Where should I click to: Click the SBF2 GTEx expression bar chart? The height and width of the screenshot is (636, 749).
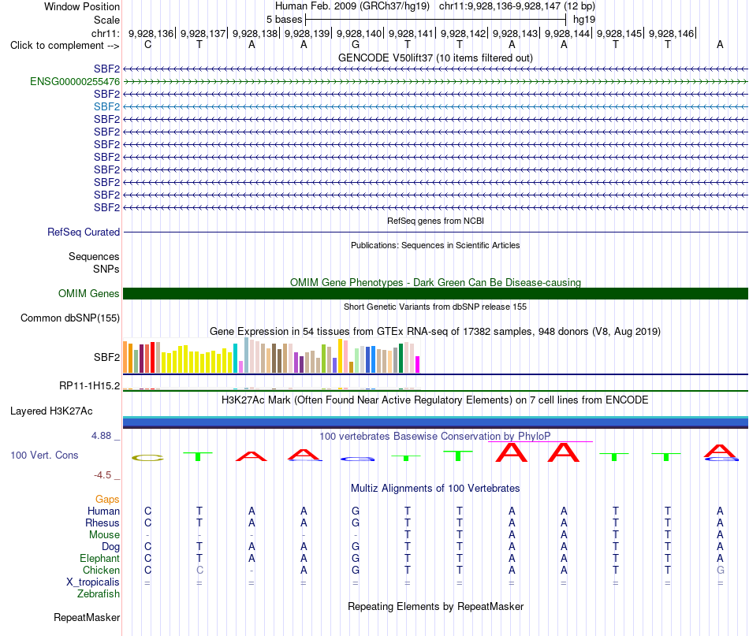coord(271,355)
